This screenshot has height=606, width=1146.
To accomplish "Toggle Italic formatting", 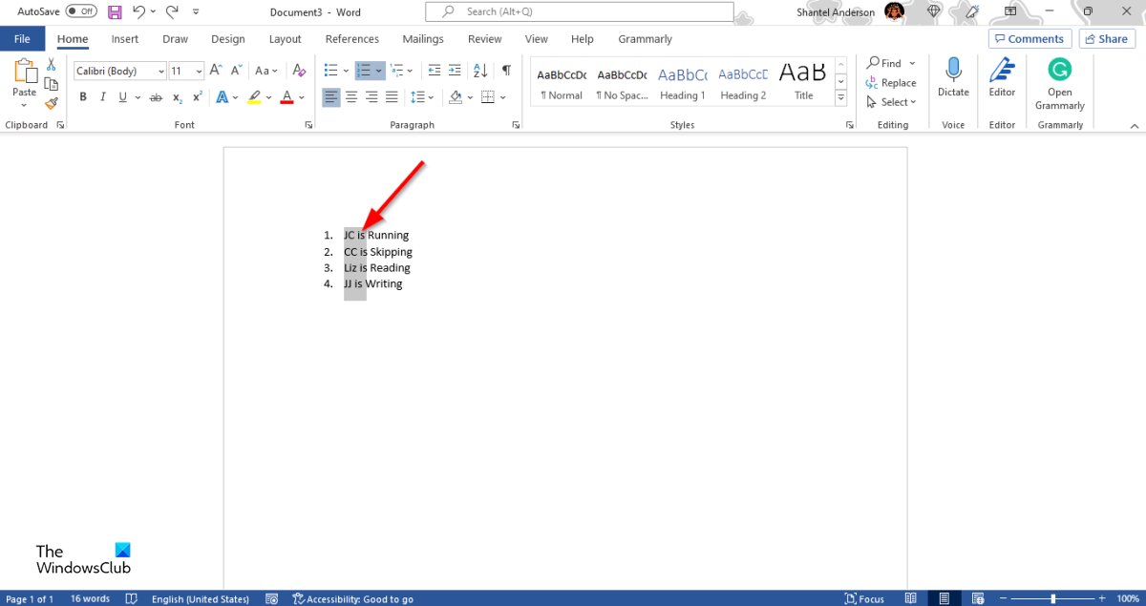I will (103, 96).
